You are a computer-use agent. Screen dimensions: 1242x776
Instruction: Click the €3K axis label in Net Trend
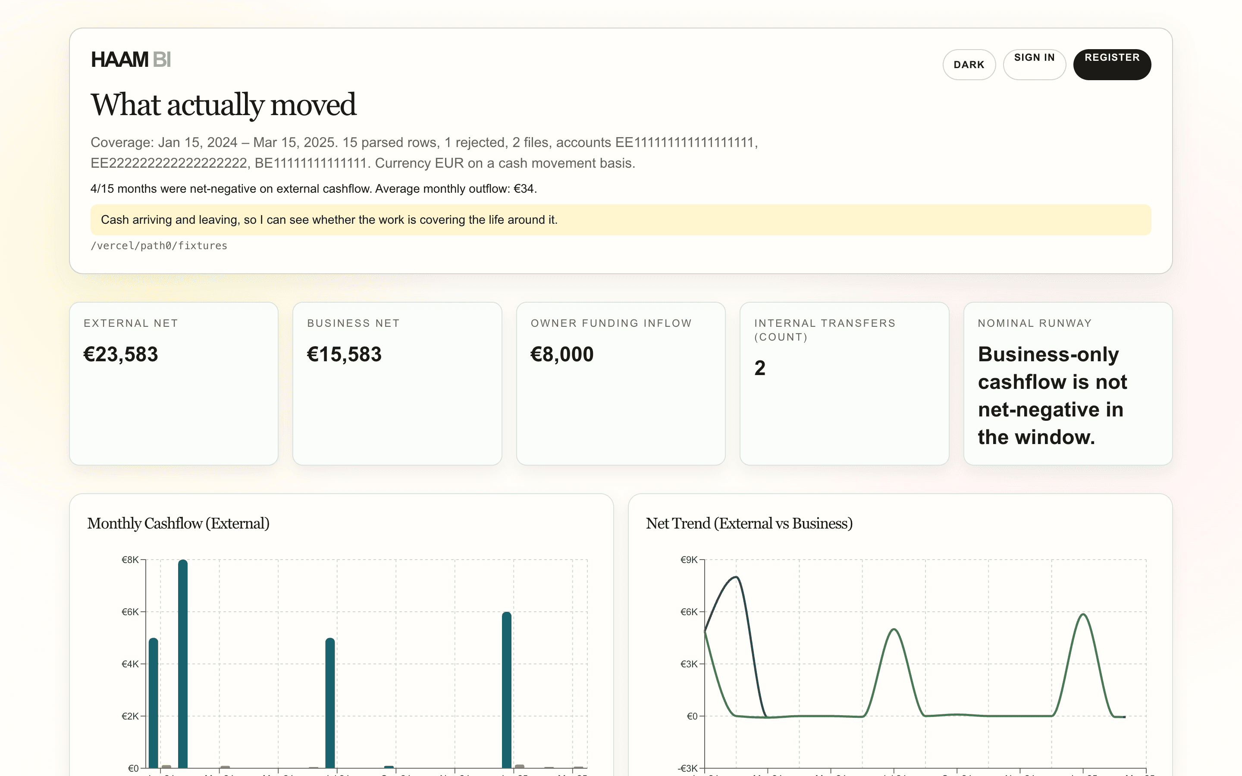(689, 664)
